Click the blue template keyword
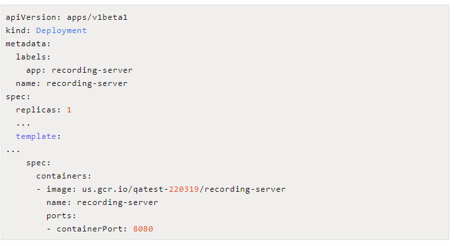 click(x=36, y=136)
